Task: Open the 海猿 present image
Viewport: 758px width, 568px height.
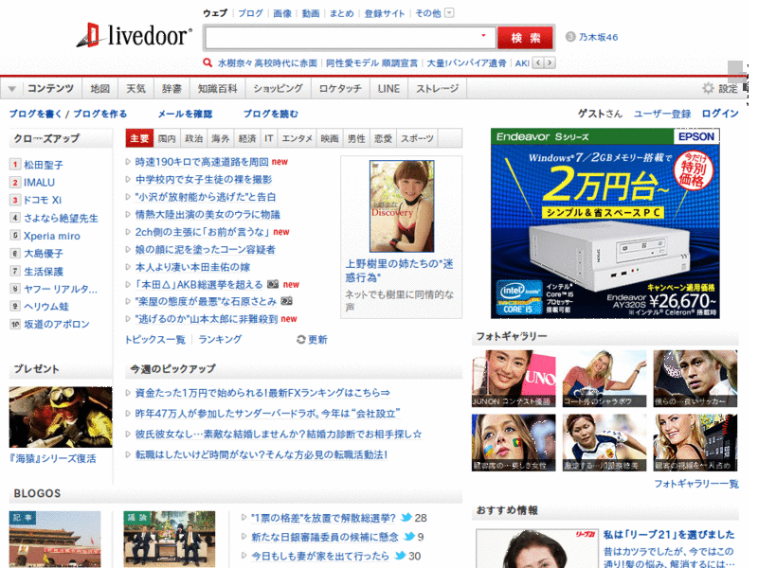Action: [61, 417]
